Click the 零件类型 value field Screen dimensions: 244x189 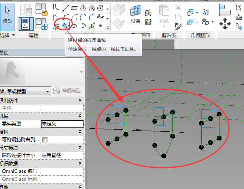[62, 124]
